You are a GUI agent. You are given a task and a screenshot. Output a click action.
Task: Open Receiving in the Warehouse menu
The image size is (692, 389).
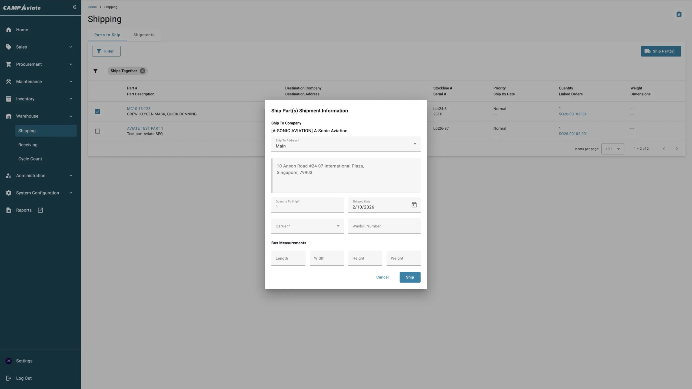[x=28, y=145]
